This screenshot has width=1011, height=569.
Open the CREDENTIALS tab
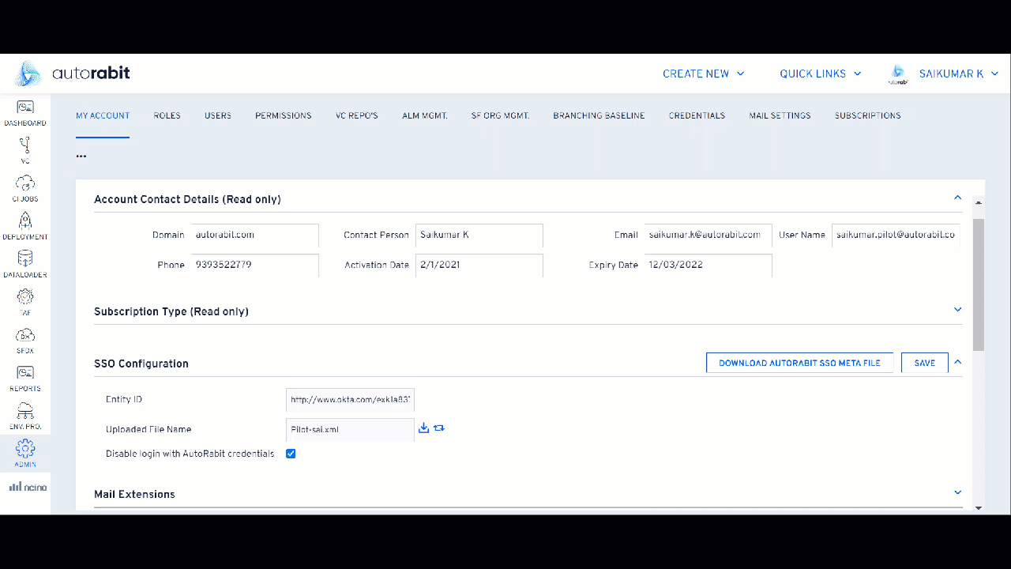click(x=697, y=115)
